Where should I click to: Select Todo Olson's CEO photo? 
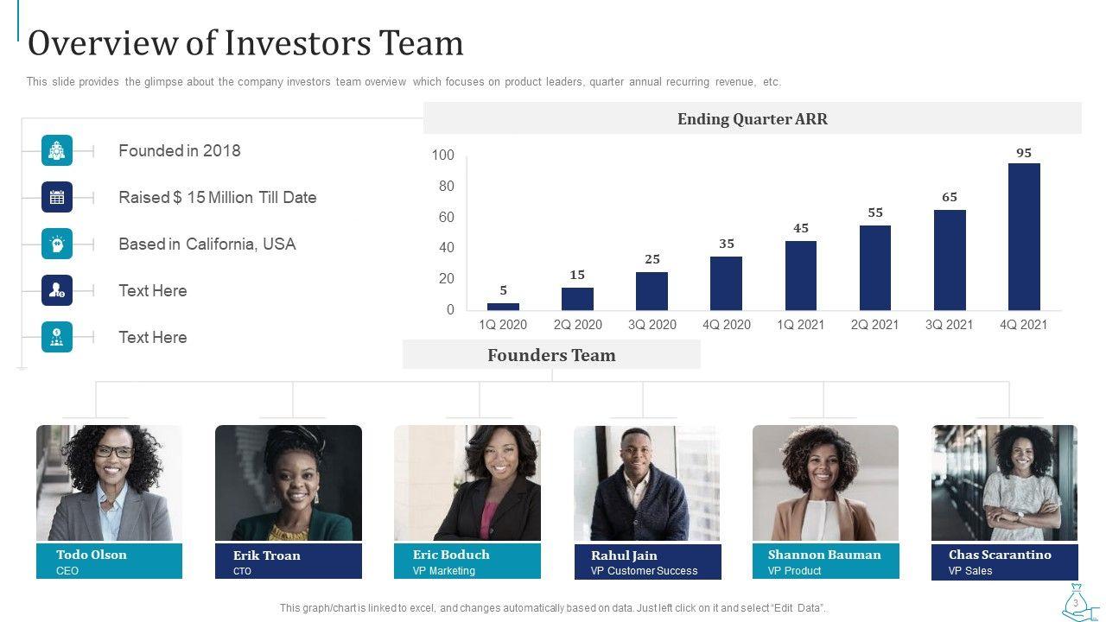[x=109, y=483]
